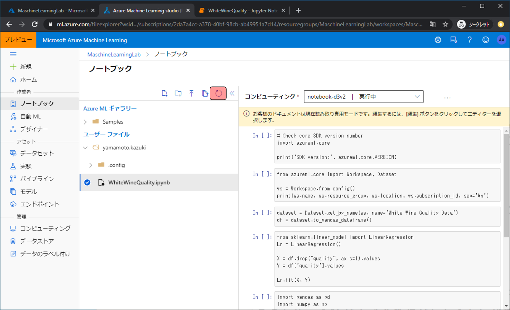Collapse the file explorer pane
510x310 pixels.
tap(232, 93)
